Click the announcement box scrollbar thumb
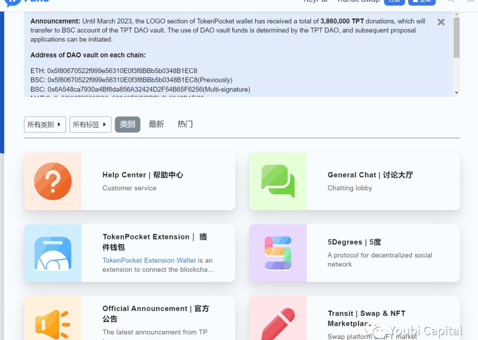This screenshot has height=340, width=478. point(456,38)
